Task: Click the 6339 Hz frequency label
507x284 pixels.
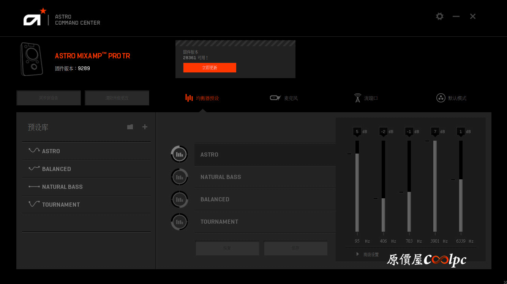Action: click(465, 241)
